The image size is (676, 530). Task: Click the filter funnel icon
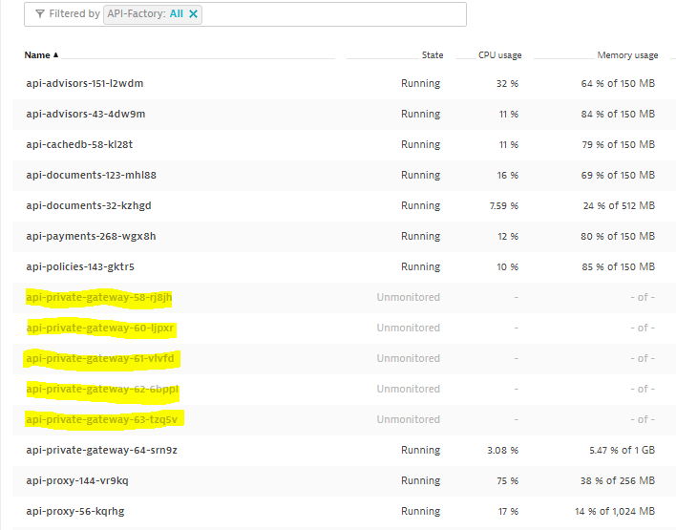39,14
